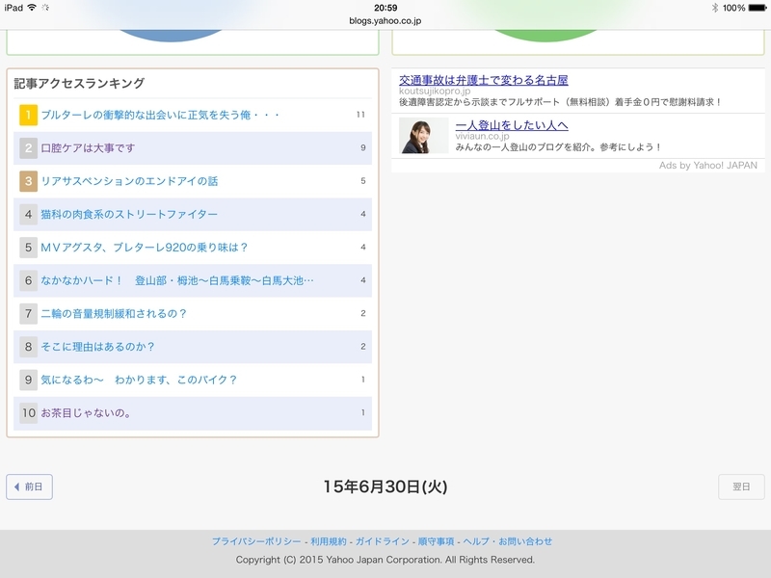Screen dimensions: 771x578
Task: Tap the blogs.yahoo.co.jp address bar
Action: tap(385, 20)
